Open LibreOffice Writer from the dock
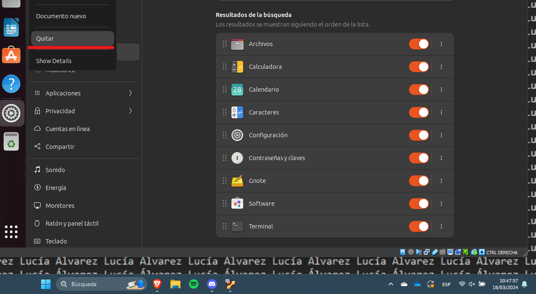This screenshot has width=536, height=294. (x=11, y=28)
